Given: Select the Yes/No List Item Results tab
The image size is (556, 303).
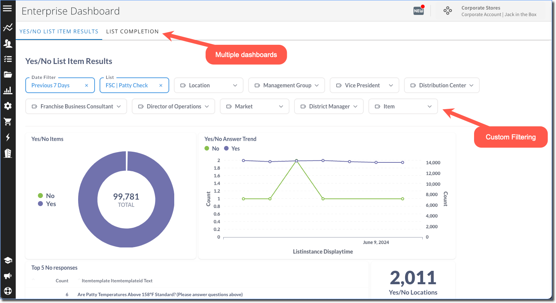Looking at the screenshot, I should (59, 31).
